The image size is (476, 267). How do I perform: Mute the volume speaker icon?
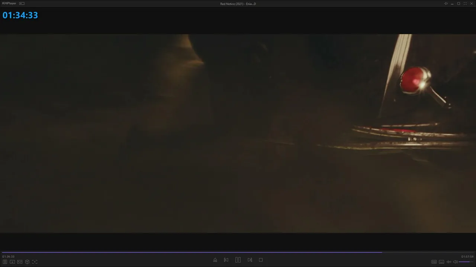(x=455, y=262)
